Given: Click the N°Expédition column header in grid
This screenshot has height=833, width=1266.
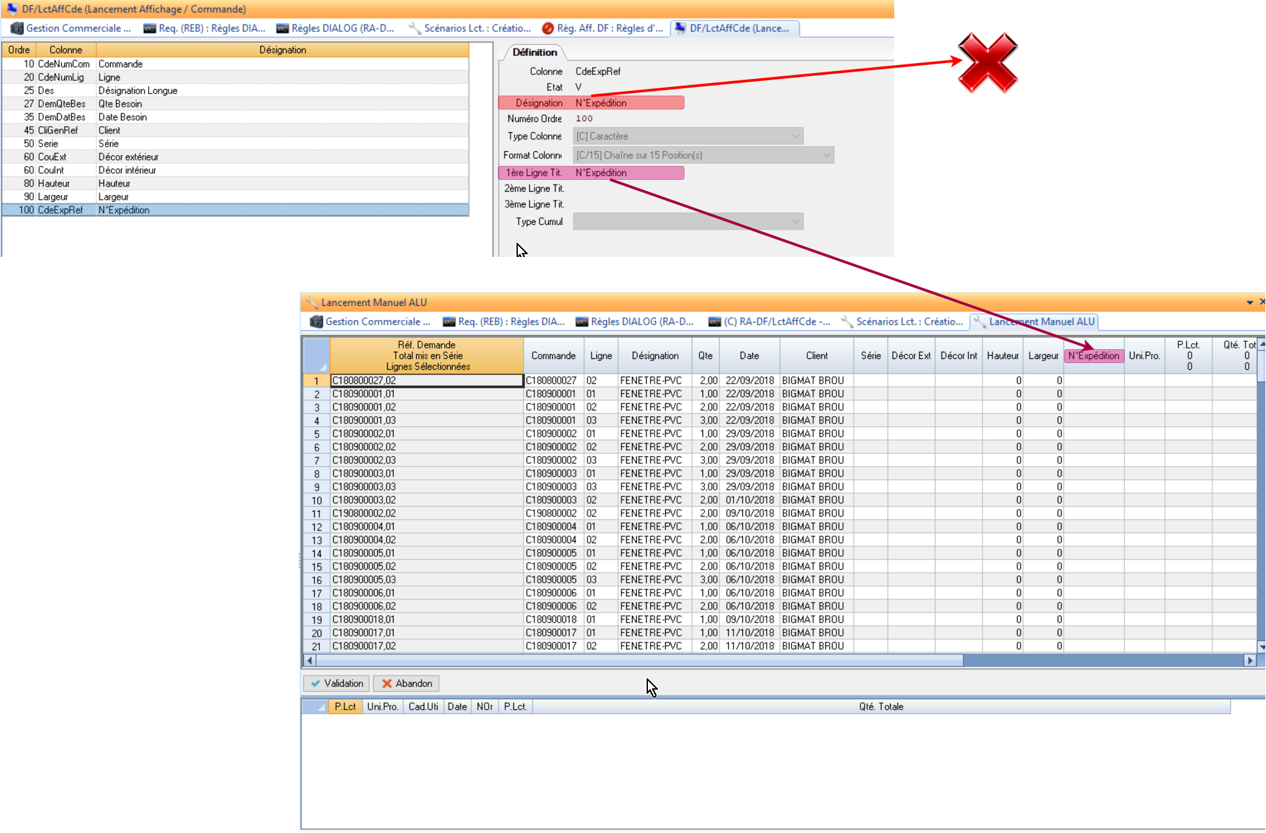Looking at the screenshot, I should (x=1093, y=356).
